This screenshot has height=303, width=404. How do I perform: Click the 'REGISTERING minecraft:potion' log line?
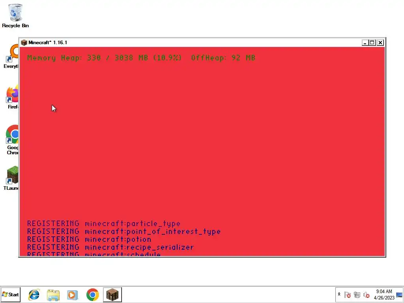click(x=89, y=239)
